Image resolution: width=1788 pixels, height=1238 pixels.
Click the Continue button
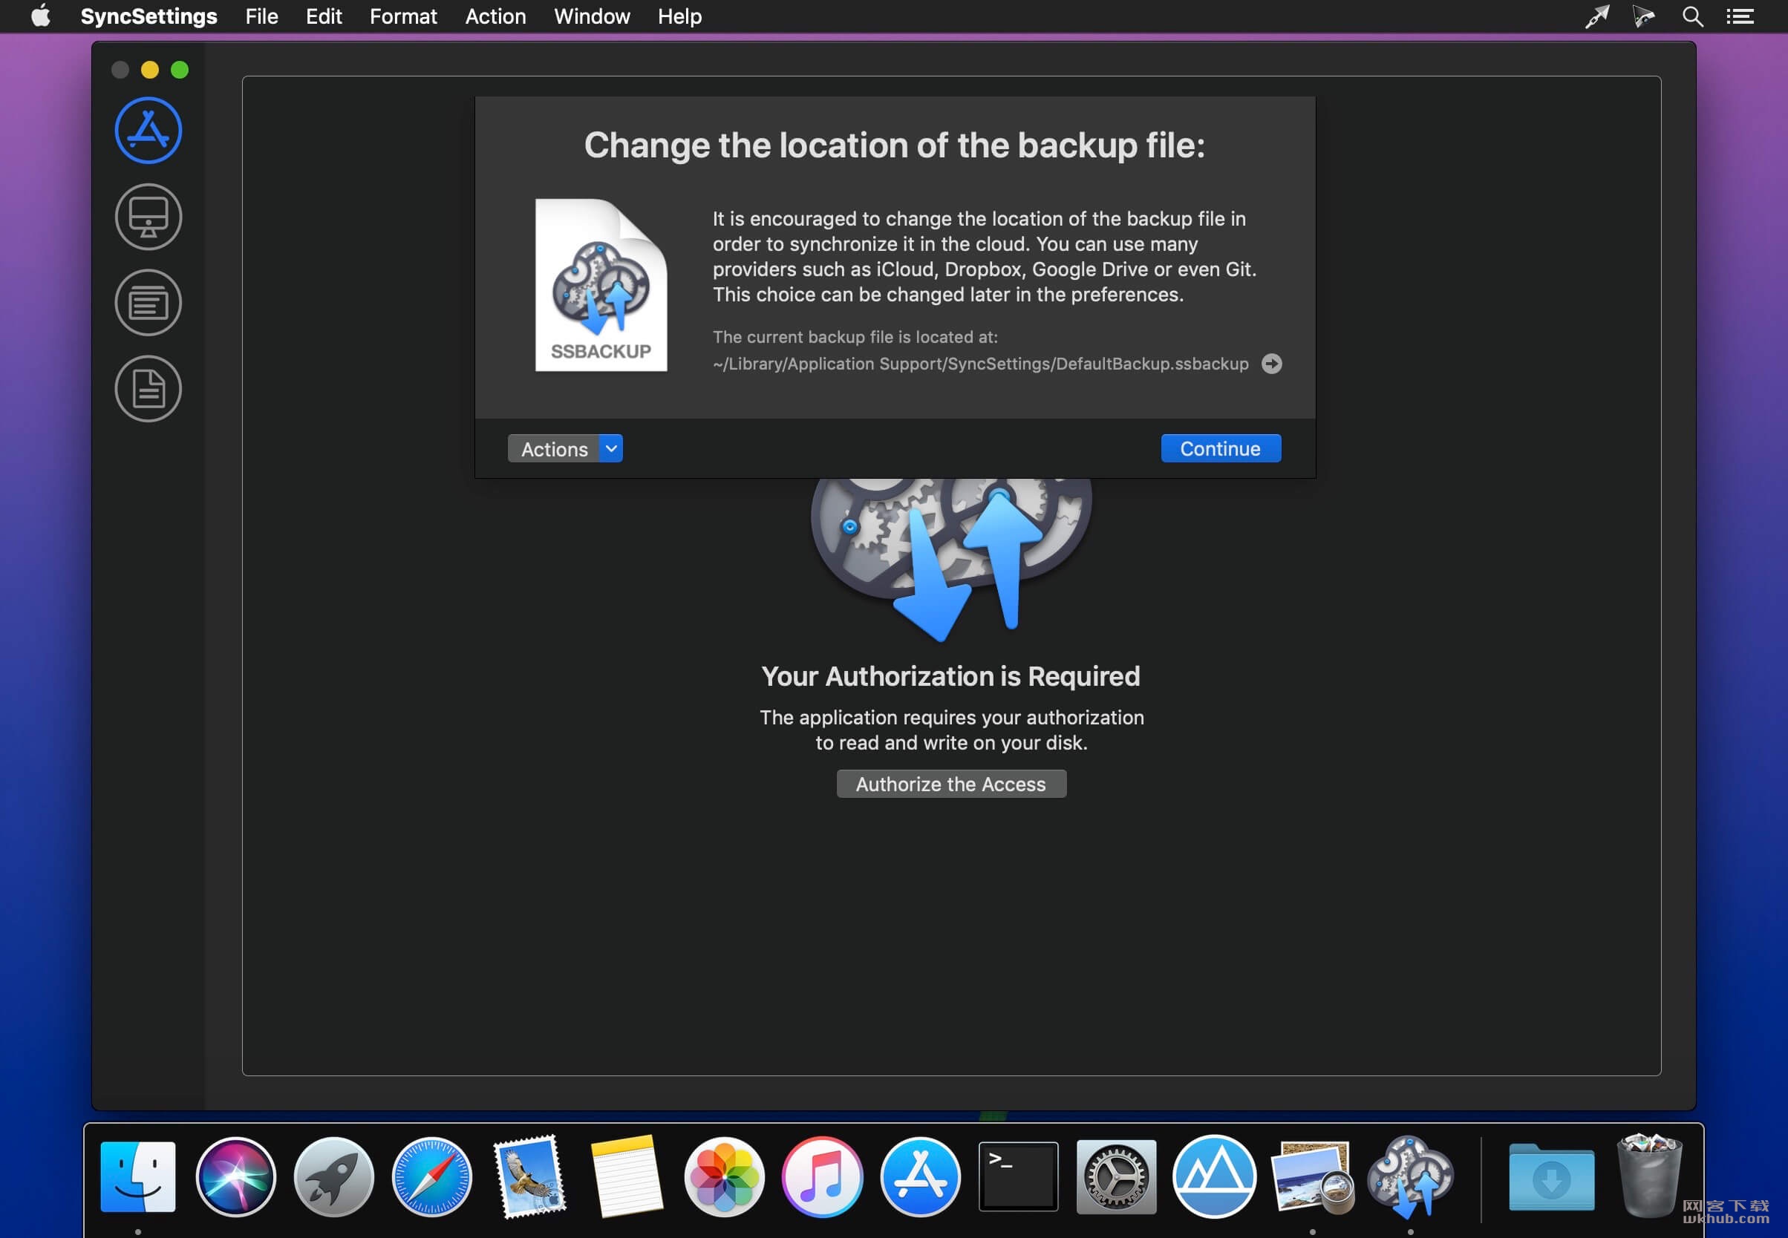pyautogui.click(x=1220, y=448)
